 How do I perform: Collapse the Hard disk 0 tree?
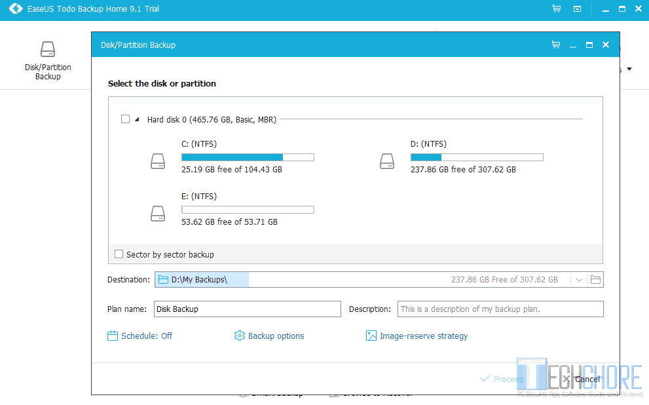(137, 120)
